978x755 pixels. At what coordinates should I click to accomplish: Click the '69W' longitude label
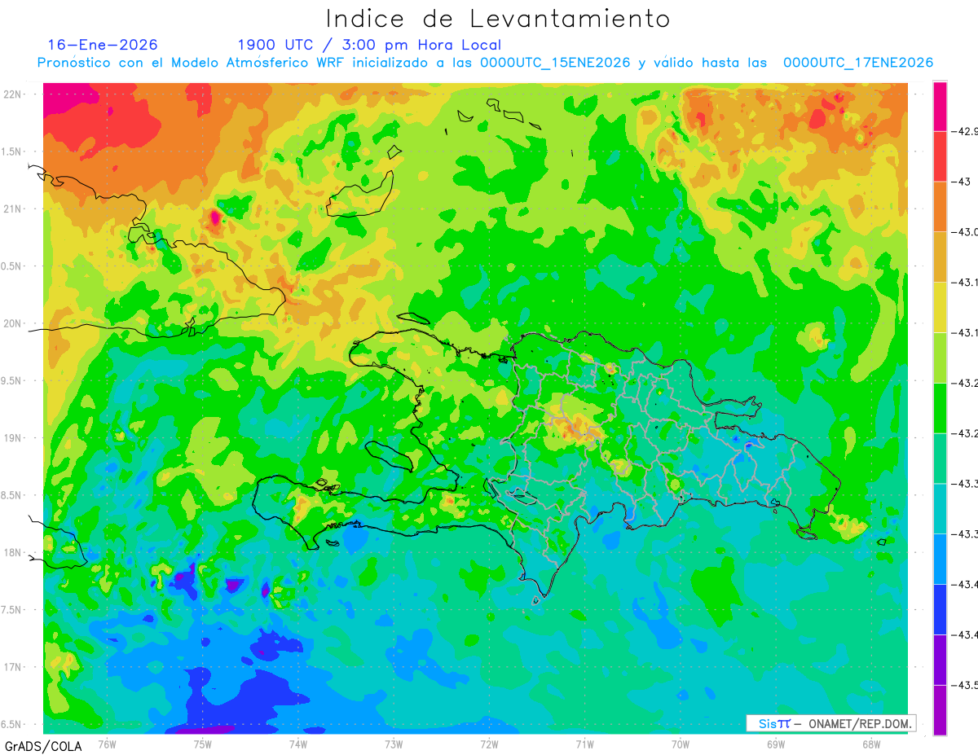[x=776, y=744]
